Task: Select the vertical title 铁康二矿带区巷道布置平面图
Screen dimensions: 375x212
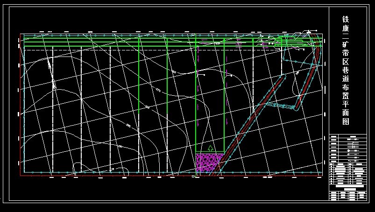Action: [x=346, y=71]
